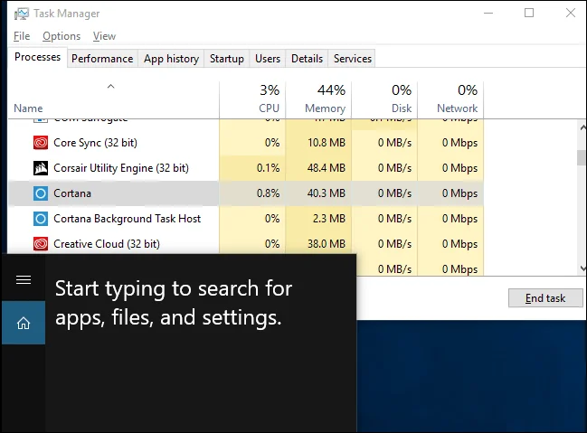The image size is (587, 433).
Task: Select the Cortana Background Task Host row
Action: [246, 219]
